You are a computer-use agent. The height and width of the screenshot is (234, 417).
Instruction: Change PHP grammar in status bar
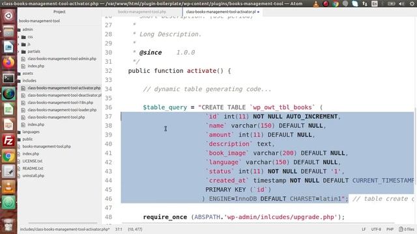coord(390,229)
